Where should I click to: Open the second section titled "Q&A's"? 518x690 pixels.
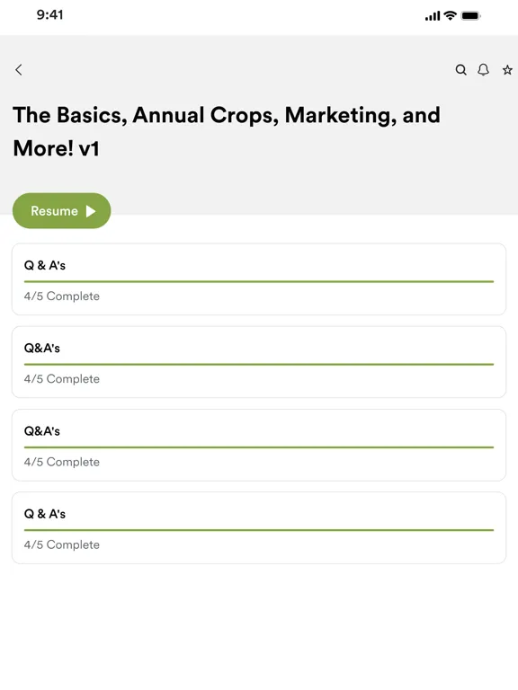coord(259,362)
